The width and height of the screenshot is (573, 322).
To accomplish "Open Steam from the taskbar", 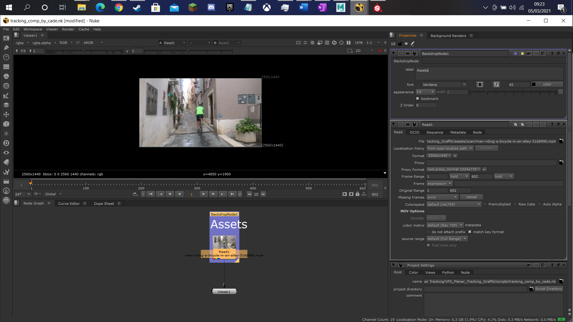I will click(x=137, y=7).
